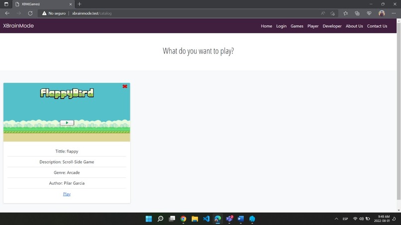The image size is (401, 225).
Task: Click the Play link under Author
Action: pyautogui.click(x=67, y=194)
